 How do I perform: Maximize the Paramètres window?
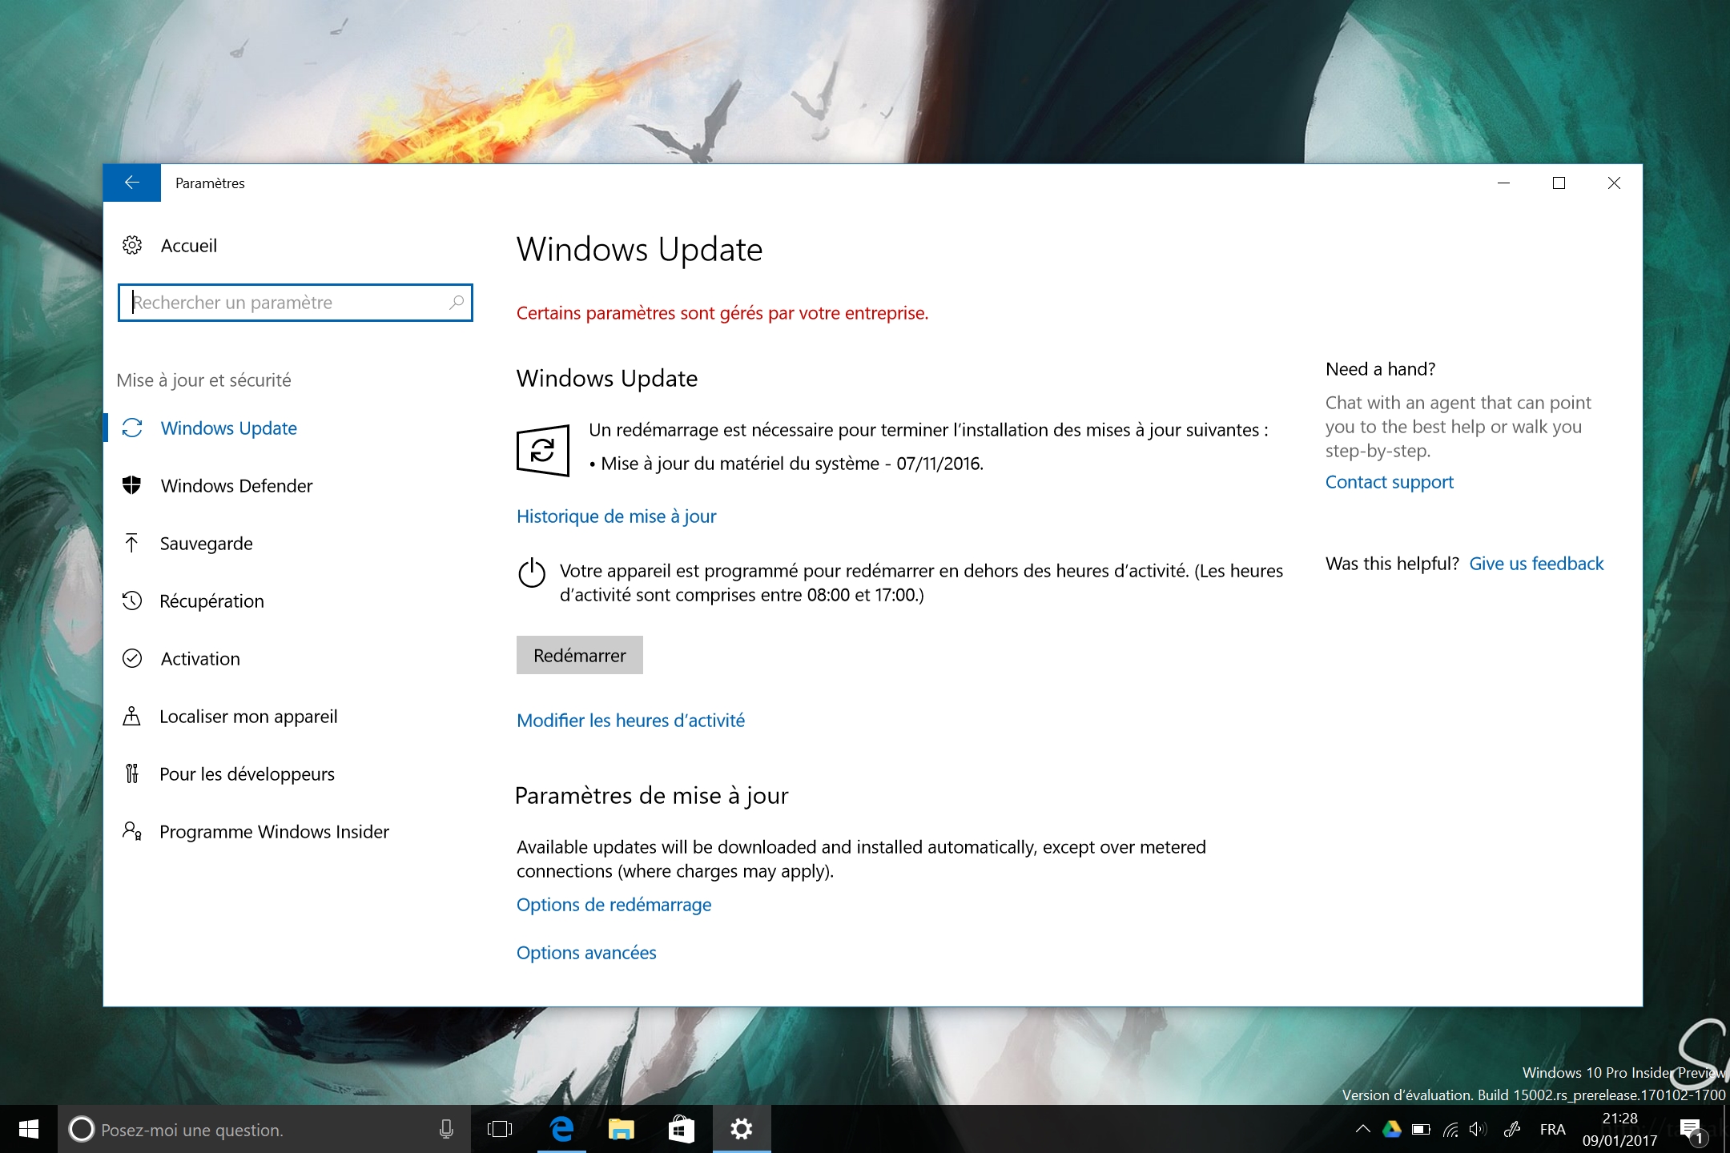click(1559, 183)
